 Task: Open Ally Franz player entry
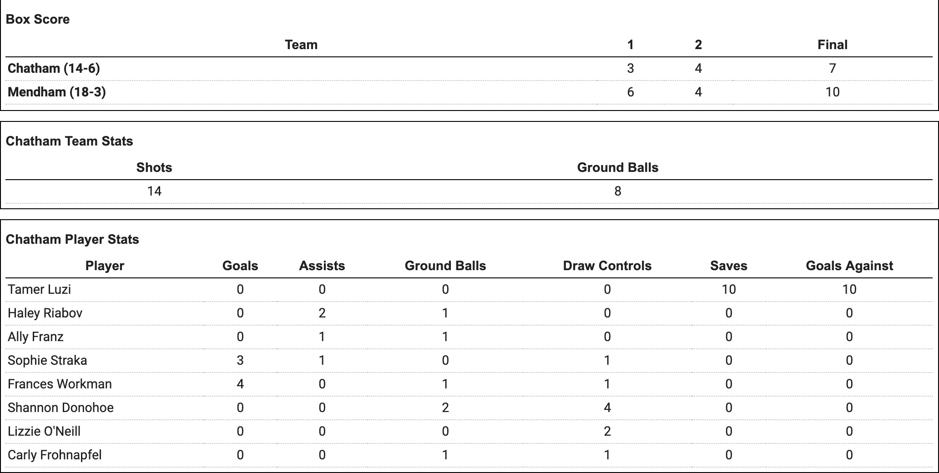point(35,337)
